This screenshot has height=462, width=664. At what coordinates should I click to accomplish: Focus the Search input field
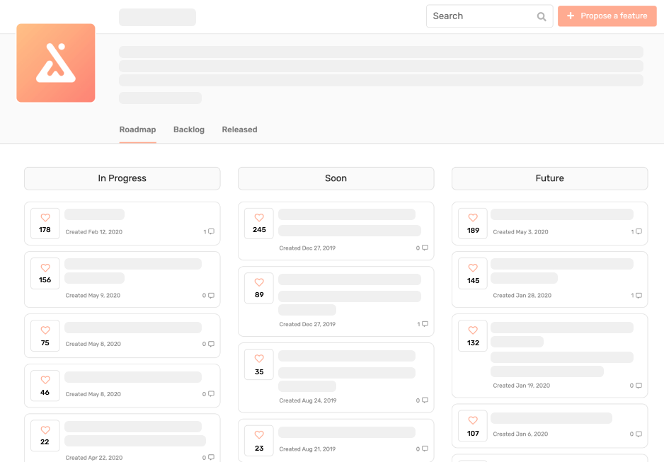tap(490, 16)
